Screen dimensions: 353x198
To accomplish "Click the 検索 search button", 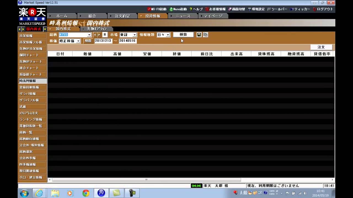I will [x=183, y=35].
